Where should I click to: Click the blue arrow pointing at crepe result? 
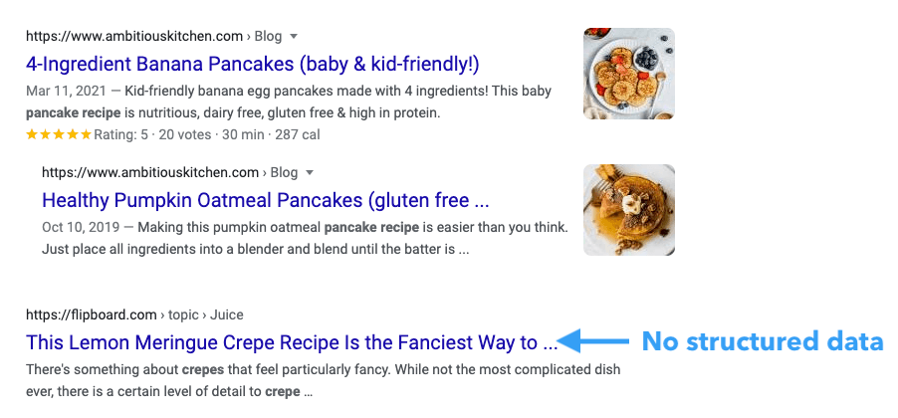coord(592,341)
